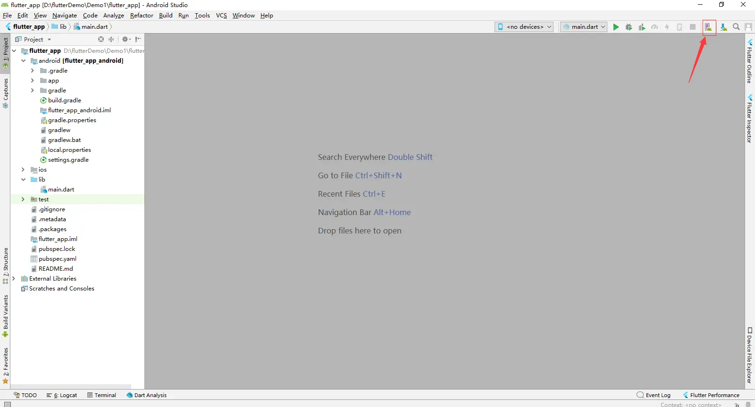
Task: Start debugging with the bug icon
Action: 629,27
